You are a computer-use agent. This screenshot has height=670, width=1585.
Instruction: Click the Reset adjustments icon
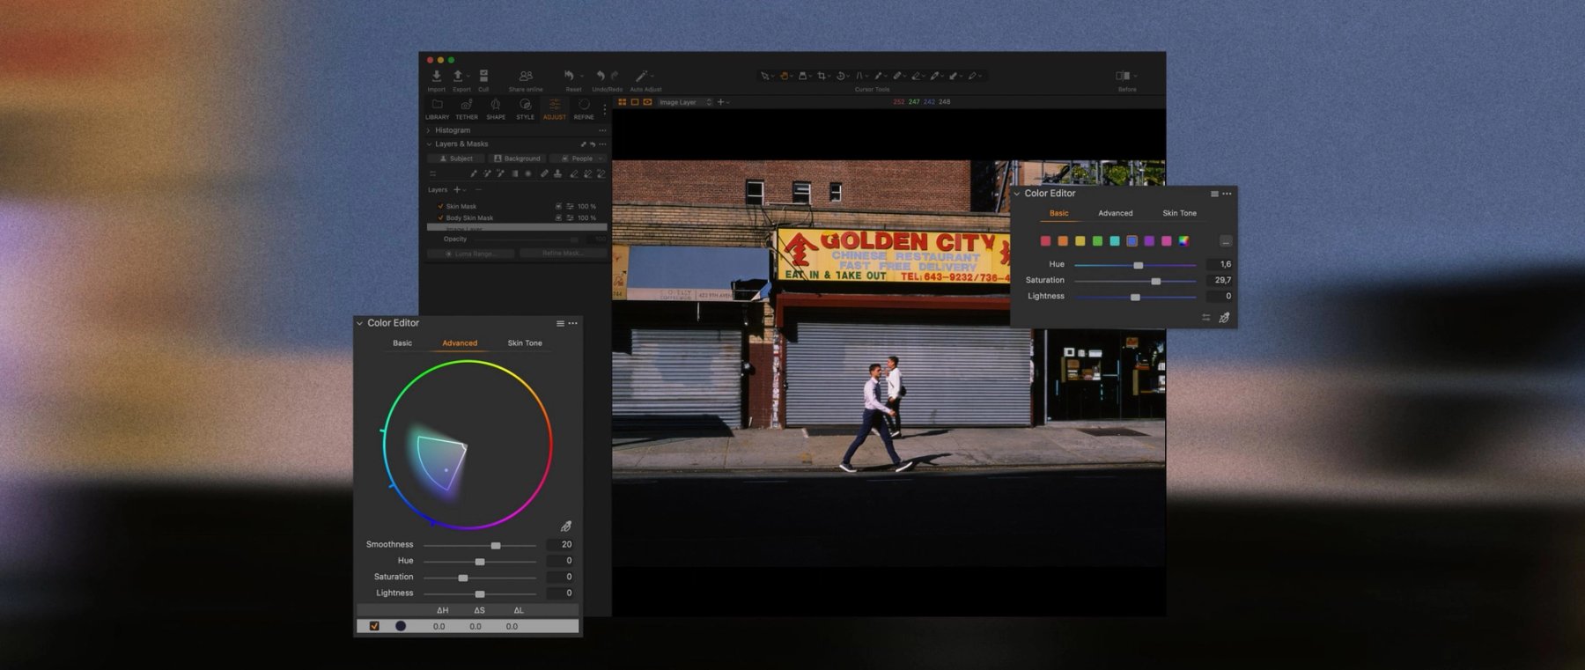[569, 76]
